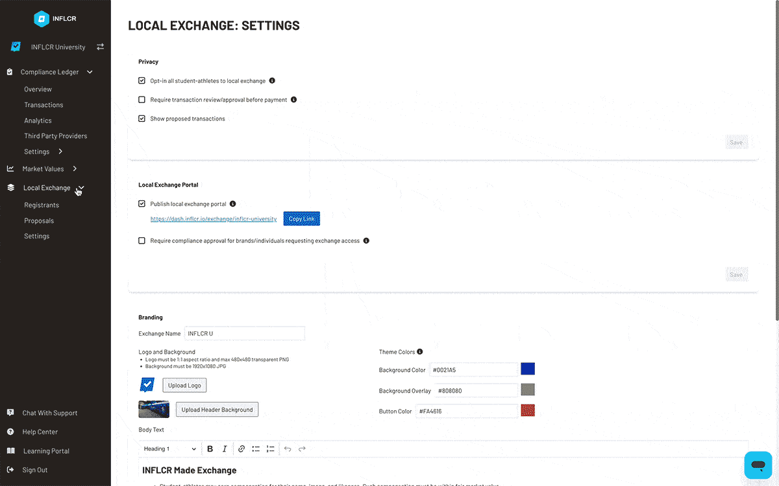Click the Sign Out arrow icon
779x486 pixels.
10,470
